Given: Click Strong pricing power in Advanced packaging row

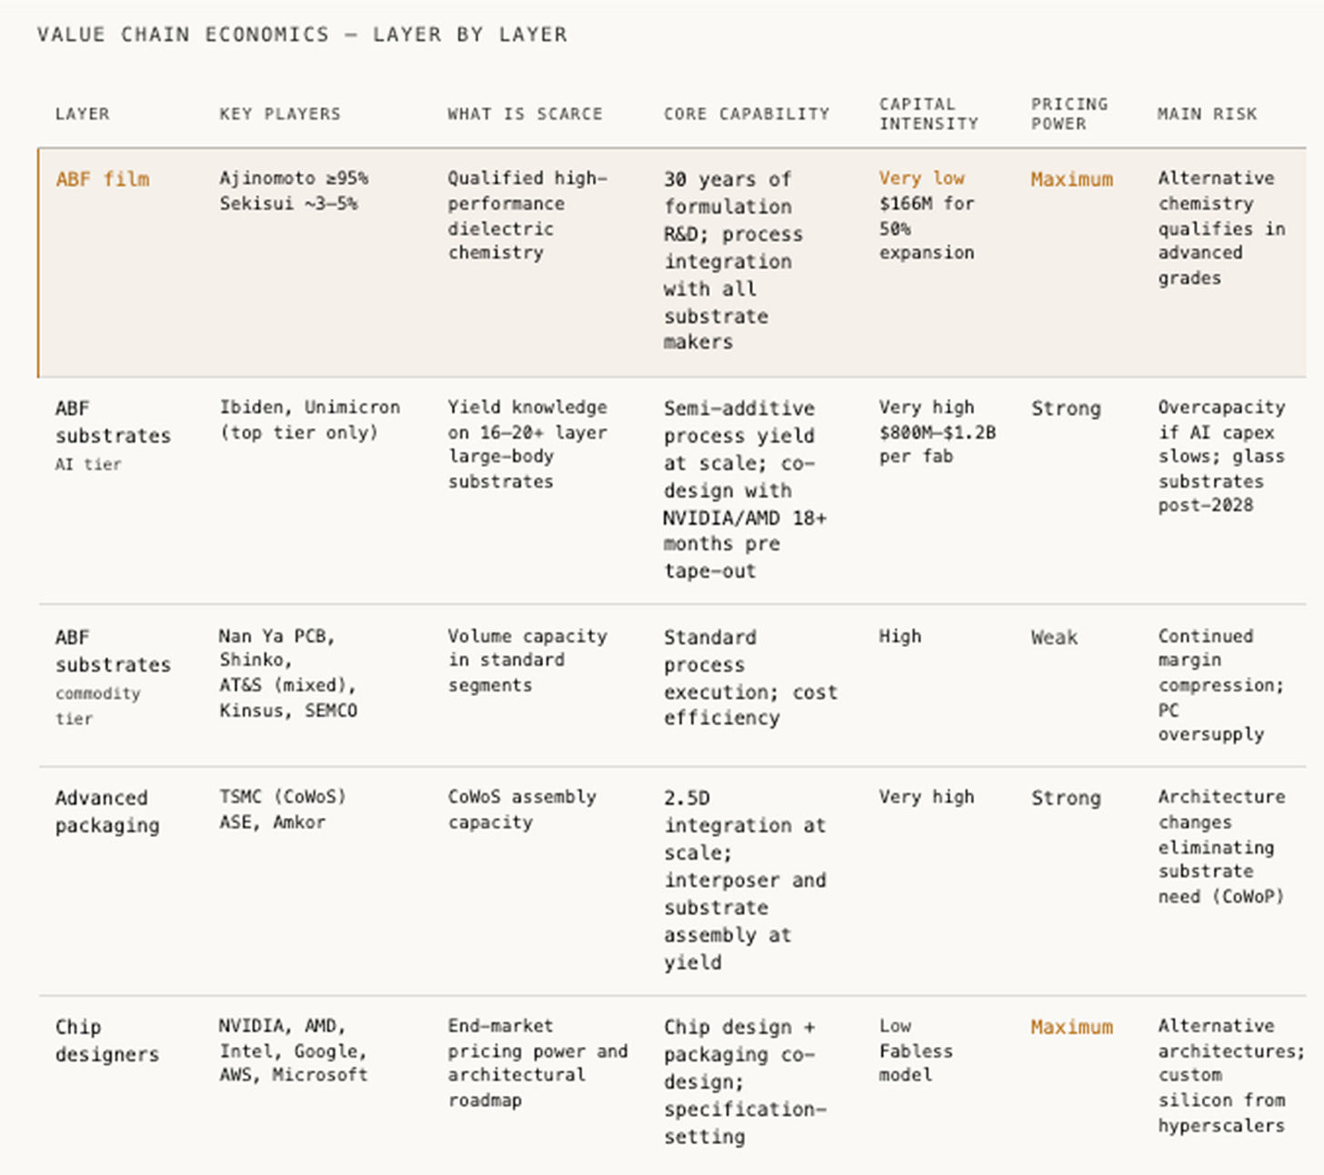Looking at the screenshot, I should click(1066, 798).
